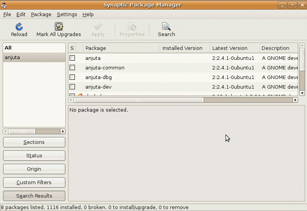
Task: Open the Package menu
Action: pyautogui.click(x=41, y=14)
